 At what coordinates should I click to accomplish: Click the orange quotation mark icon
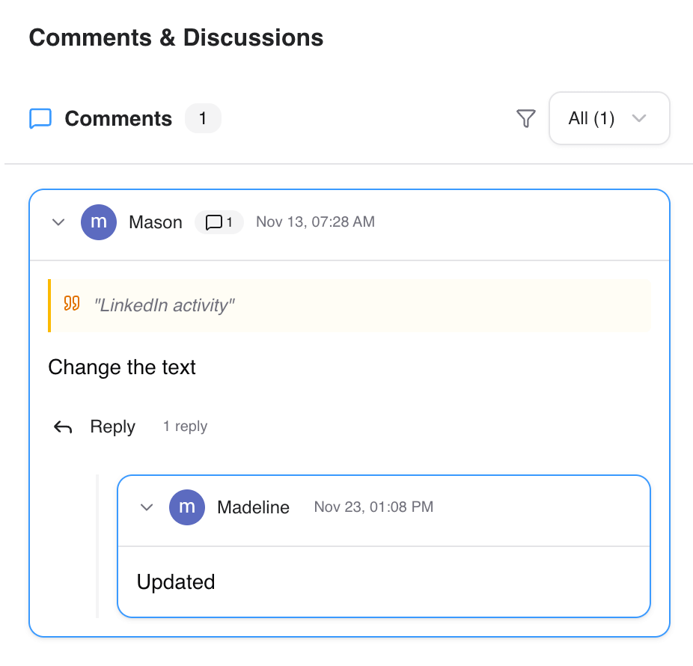pos(72,304)
